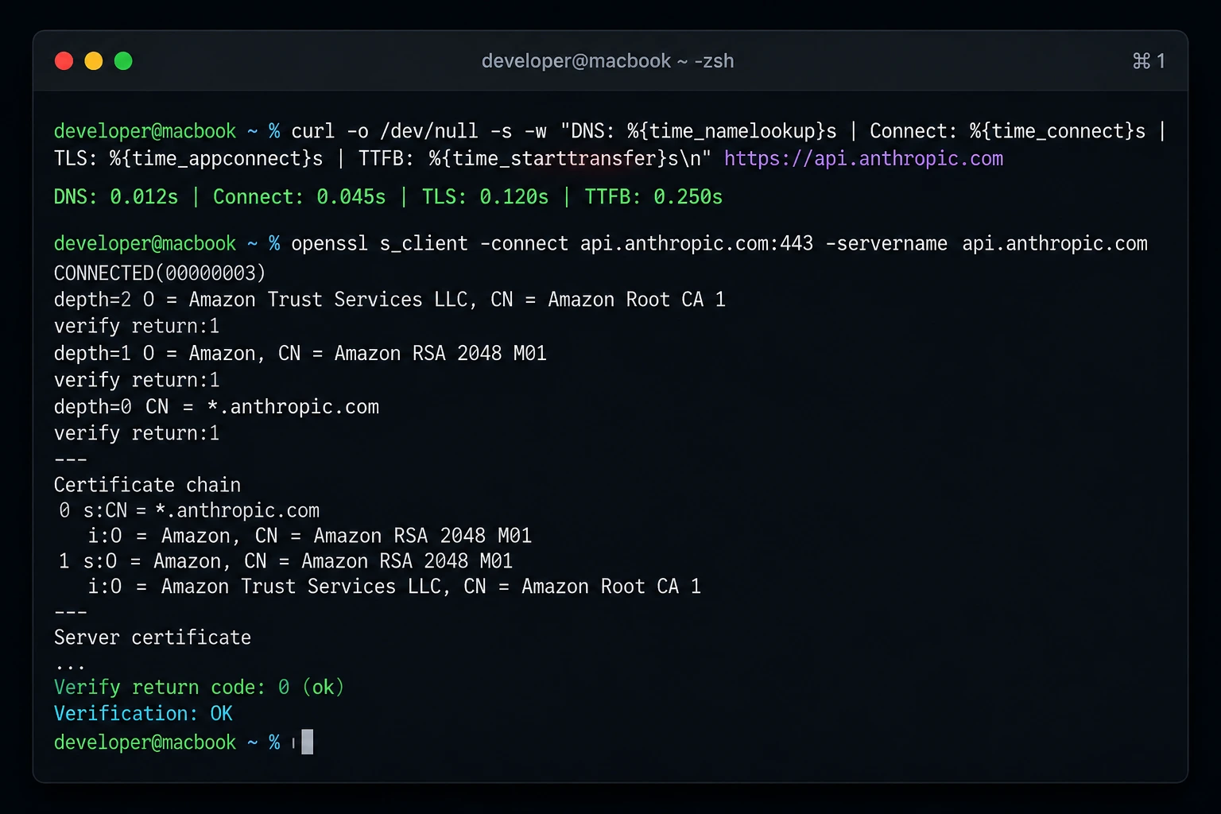Click the 'Connect: 0.045s' timing value
The width and height of the screenshot is (1221, 814).
point(299,196)
